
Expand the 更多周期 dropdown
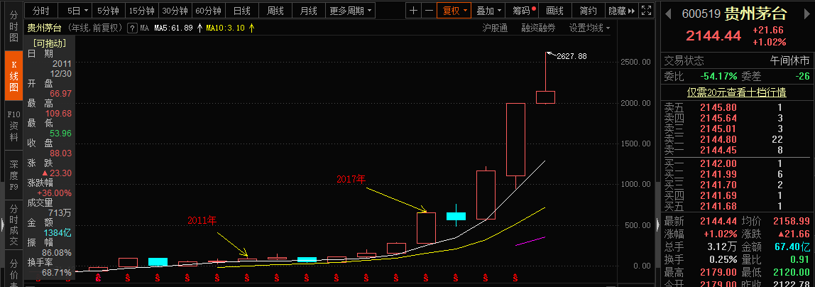click(351, 11)
